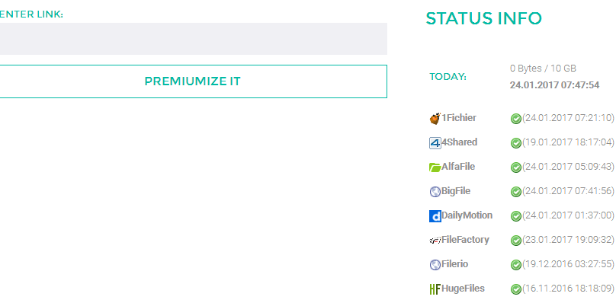The height and width of the screenshot is (303, 616).
Task: Click the green status check next to 1Fichier
Action: [x=516, y=119]
